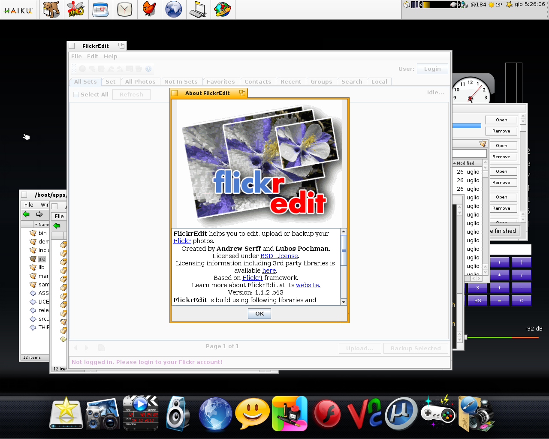549x439 pixels.
Task: Click the BS key on the calculator
Action: tap(477, 301)
